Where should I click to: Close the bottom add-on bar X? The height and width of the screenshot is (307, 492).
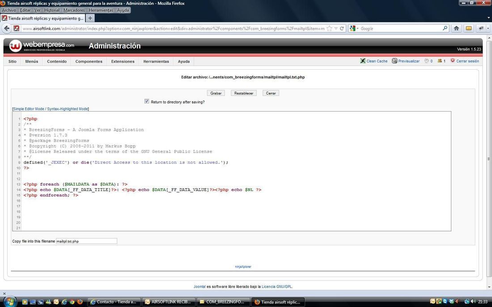(x=4, y=294)
